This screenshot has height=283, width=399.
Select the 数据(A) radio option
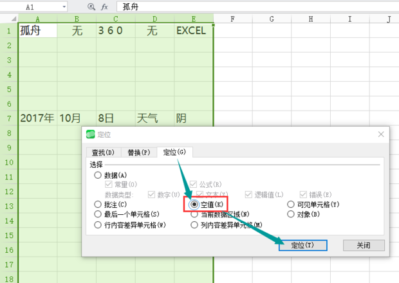pyautogui.click(x=98, y=175)
